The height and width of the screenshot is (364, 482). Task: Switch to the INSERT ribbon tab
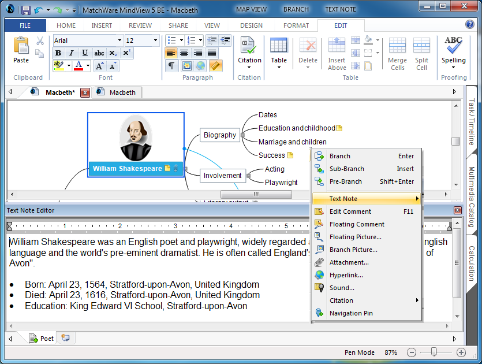click(102, 25)
